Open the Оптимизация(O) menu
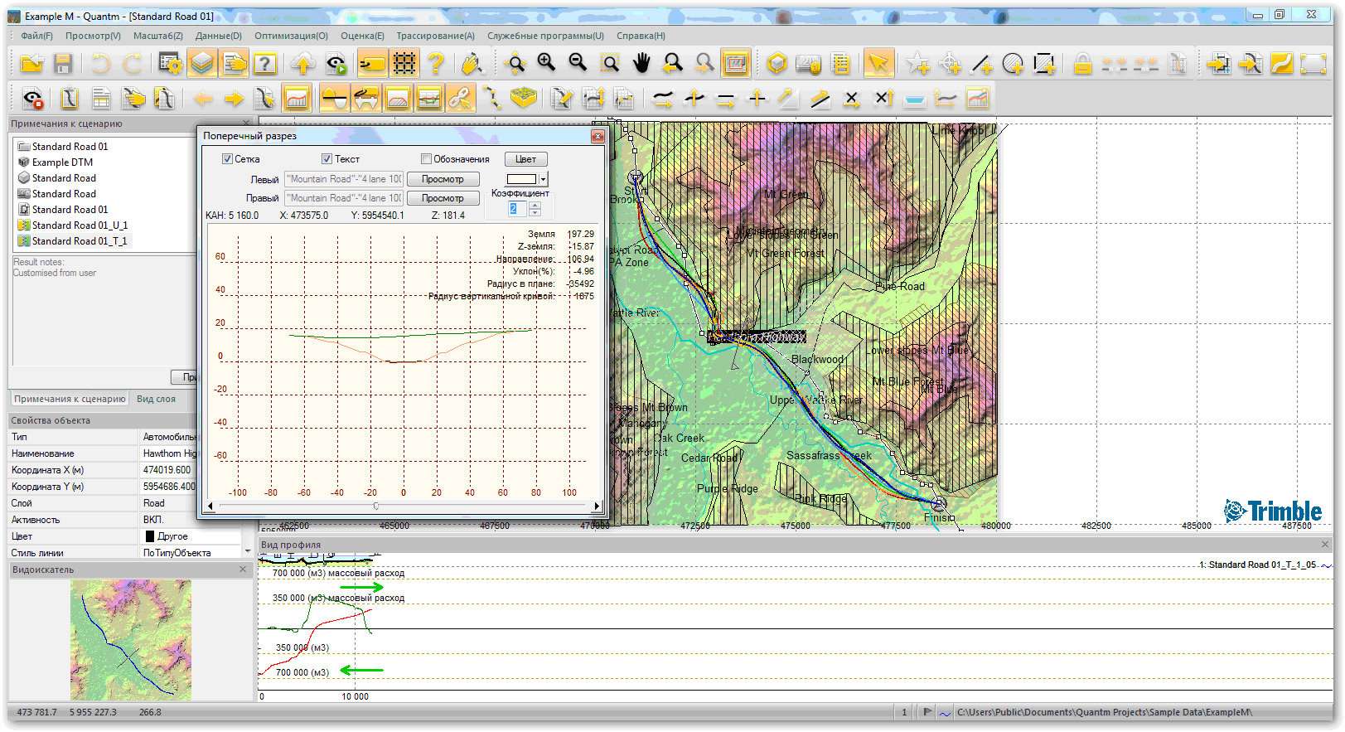 pos(291,36)
